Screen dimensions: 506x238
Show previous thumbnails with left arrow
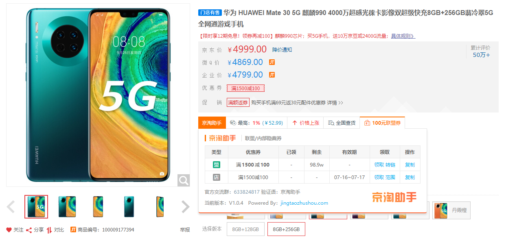[x=11, y=207]
